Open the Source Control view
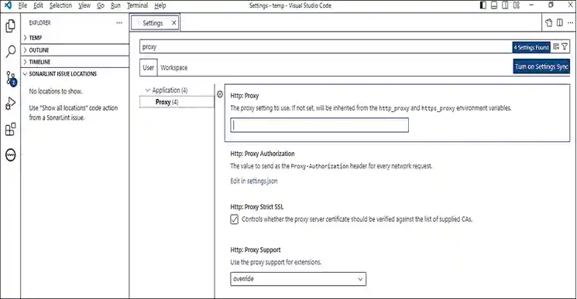577x299 pixels. (x=11, y=78)
